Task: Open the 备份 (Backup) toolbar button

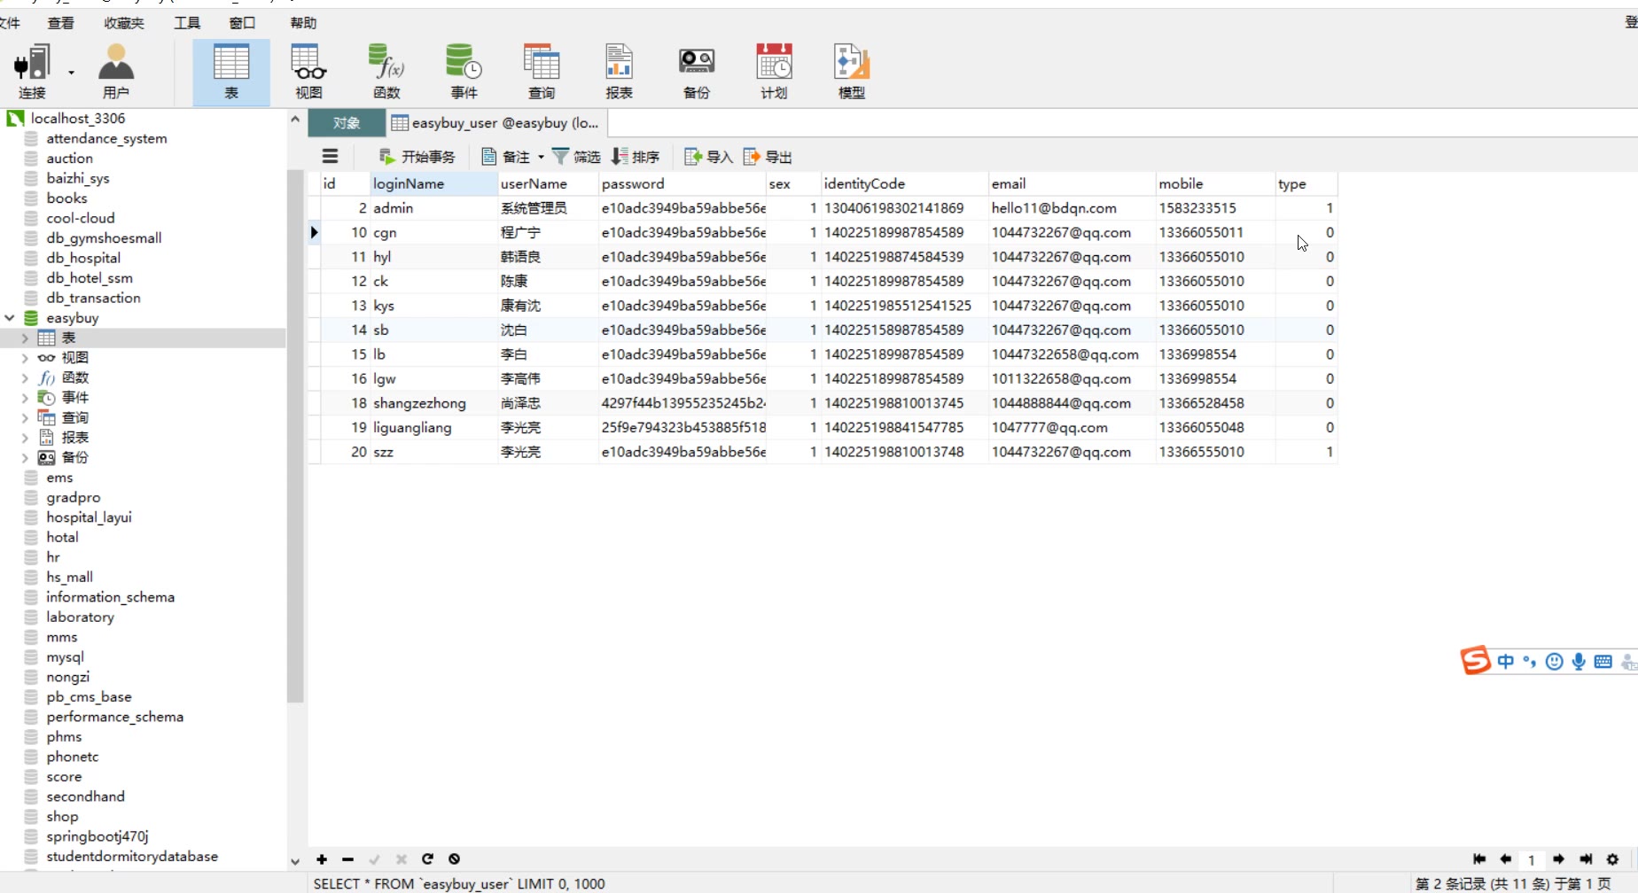Action: click(x=697, y=71)
